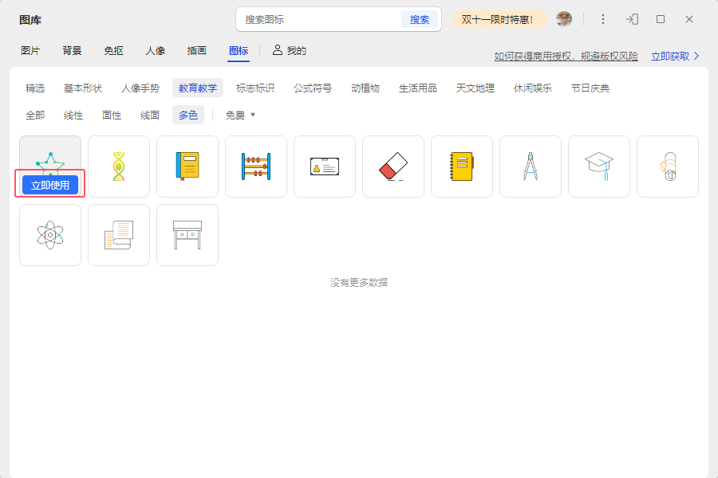Click the dock-to-side panel icon
This screenshot has height=478, width=718.
coord(632,19)
